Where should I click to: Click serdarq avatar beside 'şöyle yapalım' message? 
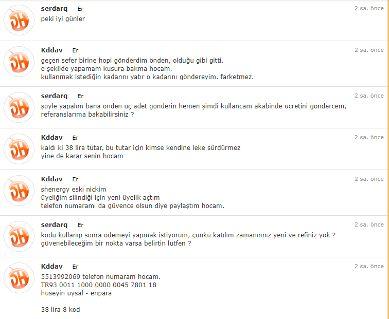point(19,107)
